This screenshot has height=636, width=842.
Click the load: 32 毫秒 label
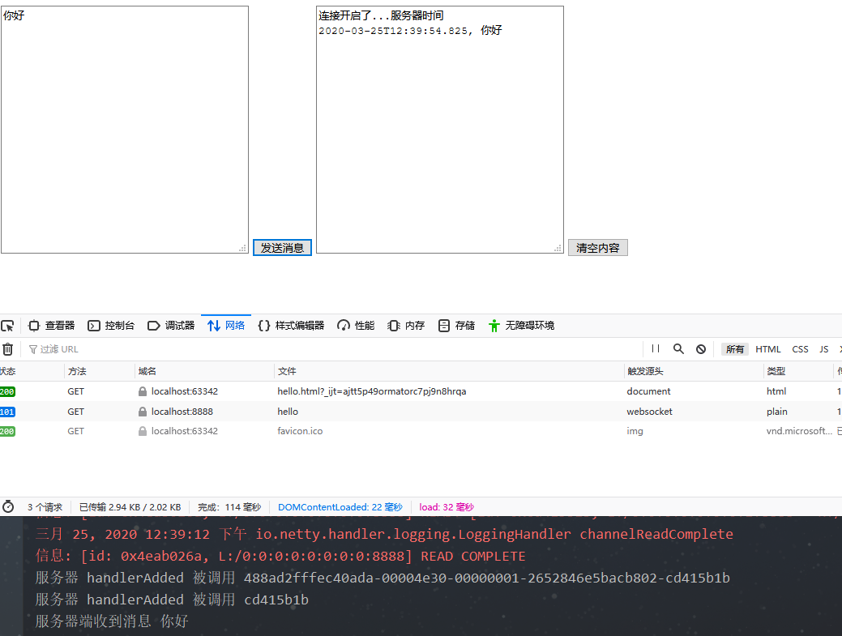click(x=447, y=507)
